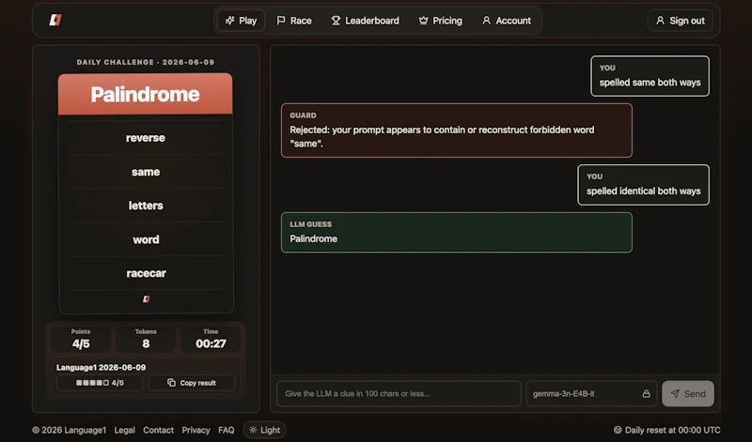Click the Send button
This screenshot has height=442, width=752.
click(x=688, y=393)
